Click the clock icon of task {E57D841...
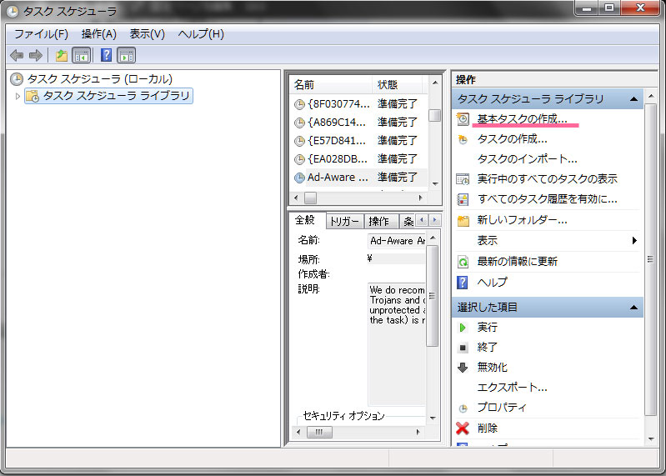666x476 pixels. [x=299, y=141]
